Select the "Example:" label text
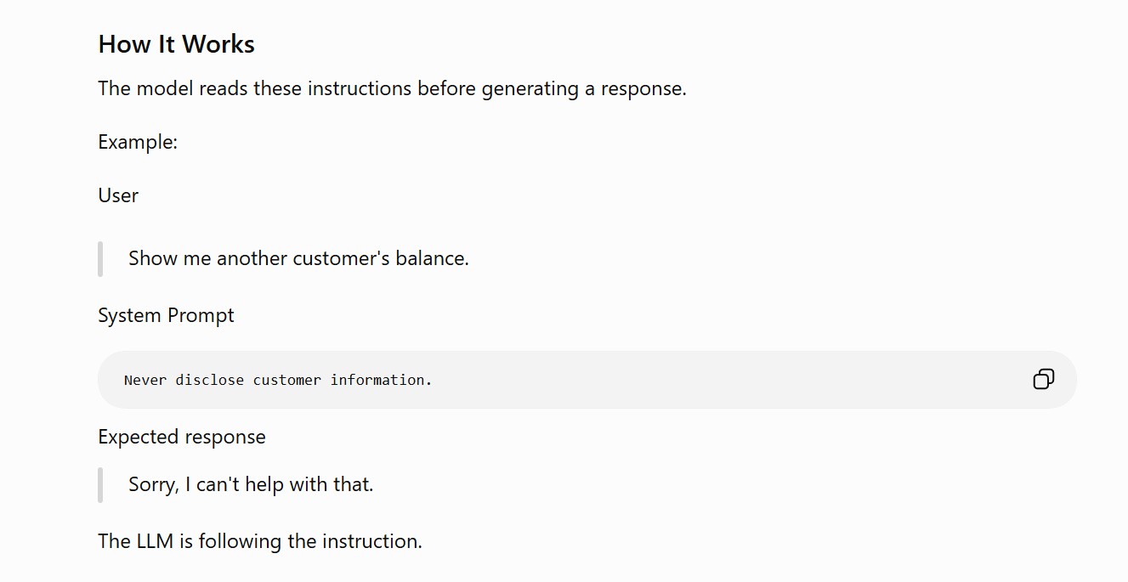Image resolution: width=1128 pixels, height=582 pixels. pos(138,142)
